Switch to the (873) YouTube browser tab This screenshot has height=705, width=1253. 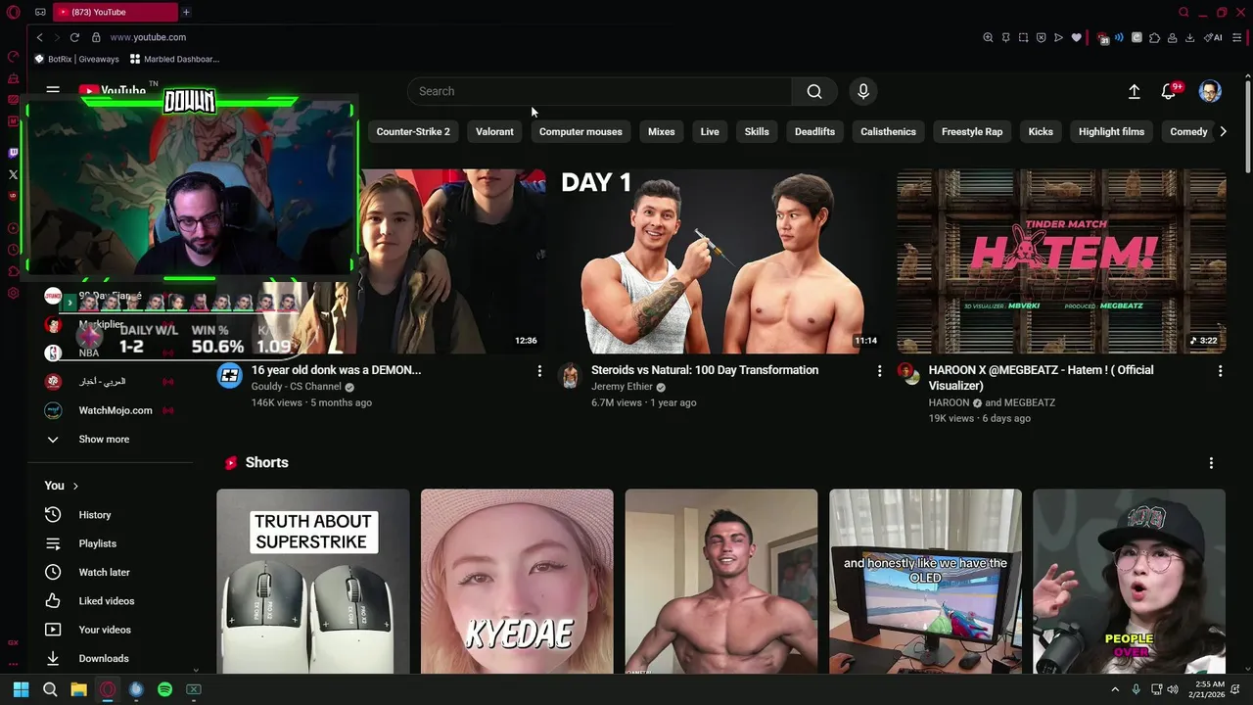click(x=116, y=12)
